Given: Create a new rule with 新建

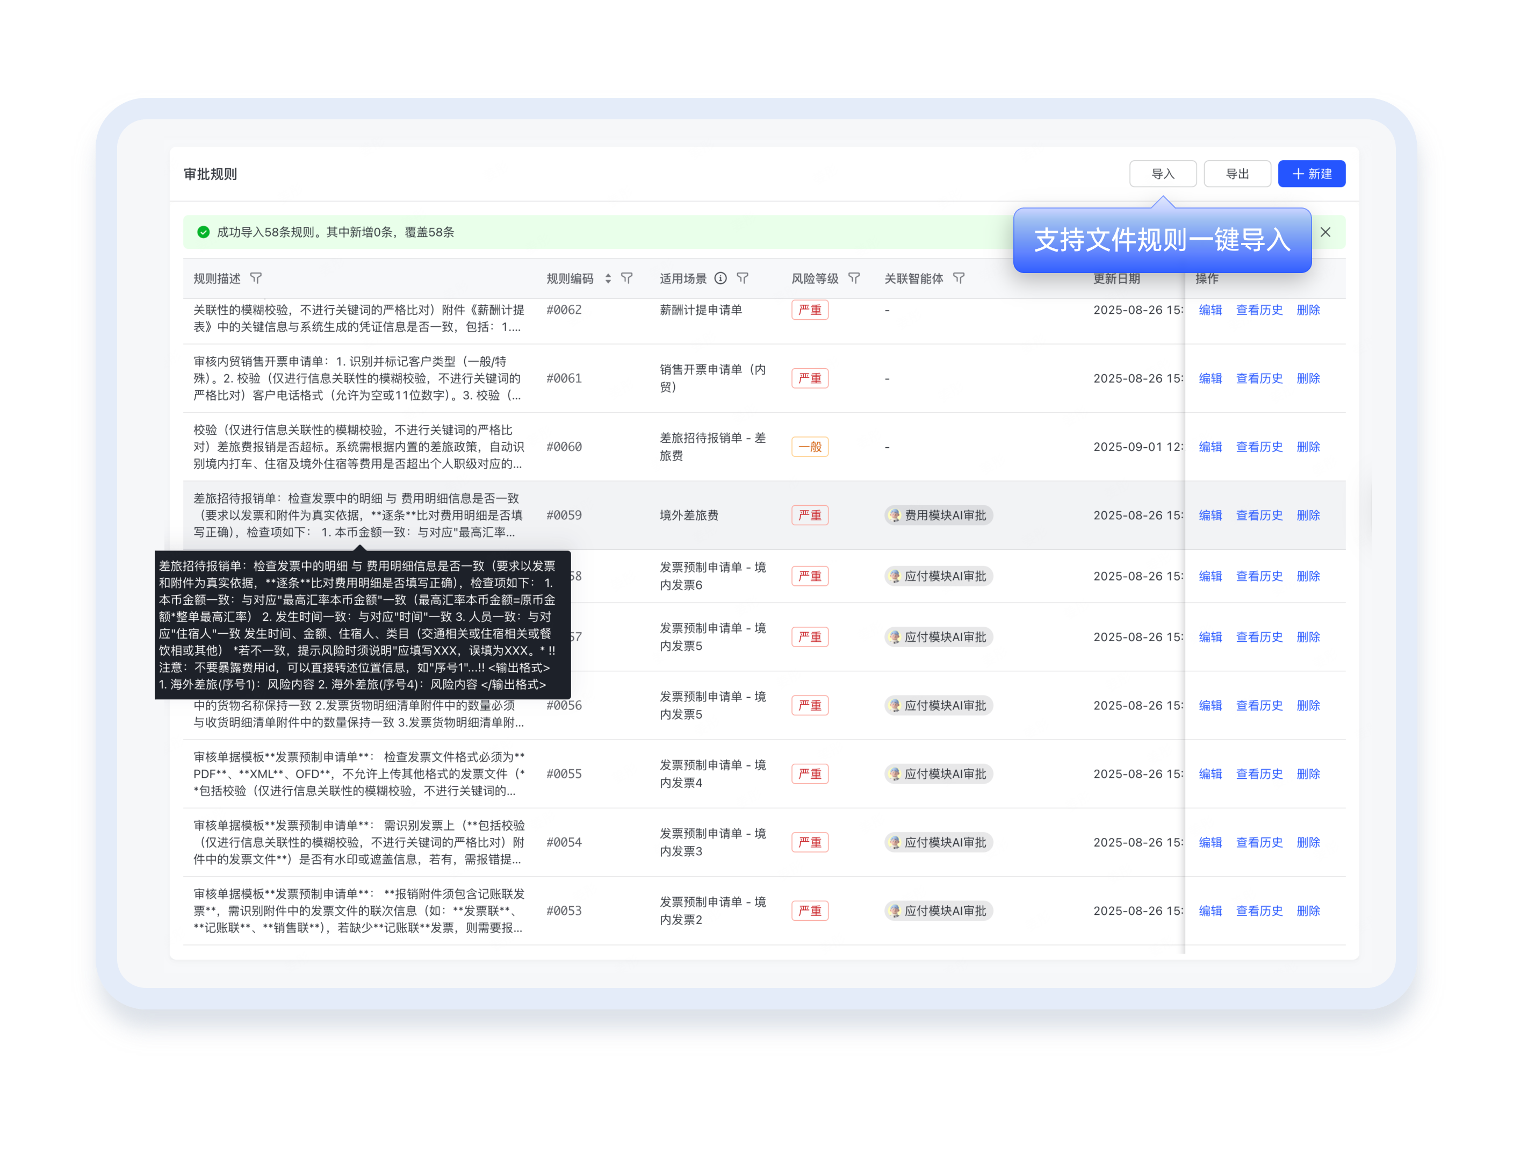Looking at the screenshot, I should 1312,174.
